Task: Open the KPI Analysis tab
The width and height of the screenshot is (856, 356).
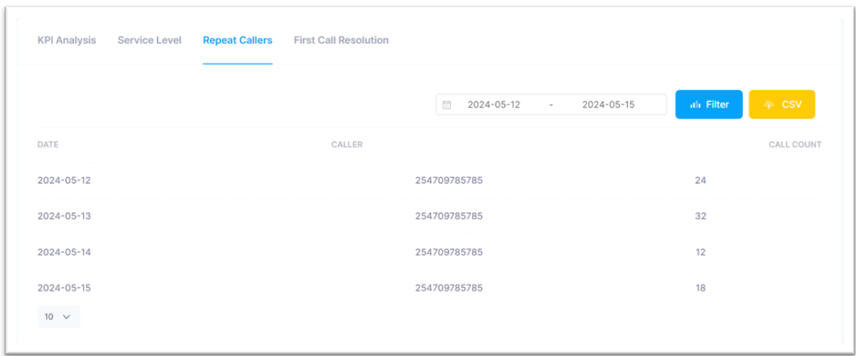Action: click(x=67, y=41)
